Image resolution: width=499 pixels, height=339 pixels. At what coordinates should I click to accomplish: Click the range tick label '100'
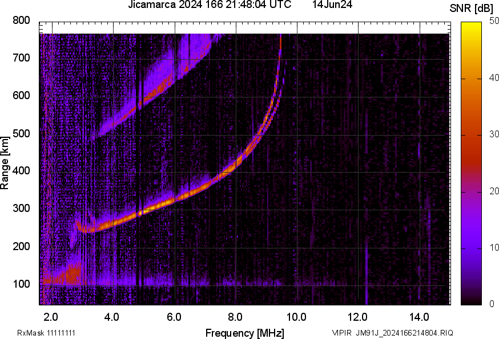pyautogui.click(x=21, y=284)
